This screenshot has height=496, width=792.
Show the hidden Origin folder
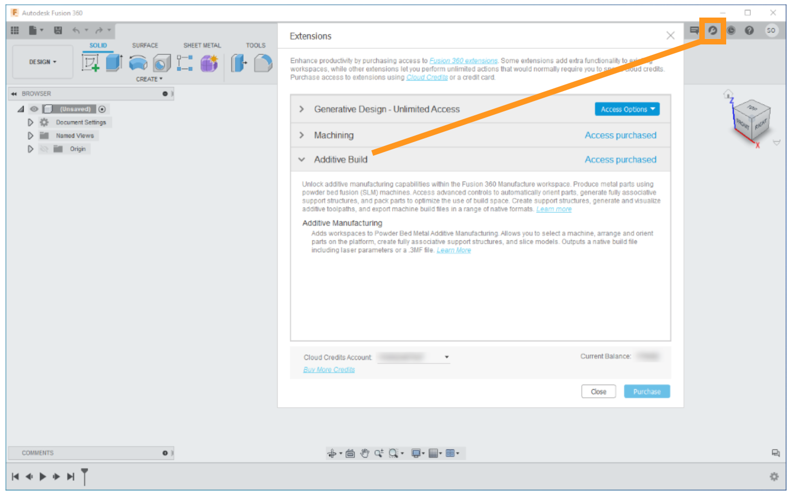click(x=44, y=149)
